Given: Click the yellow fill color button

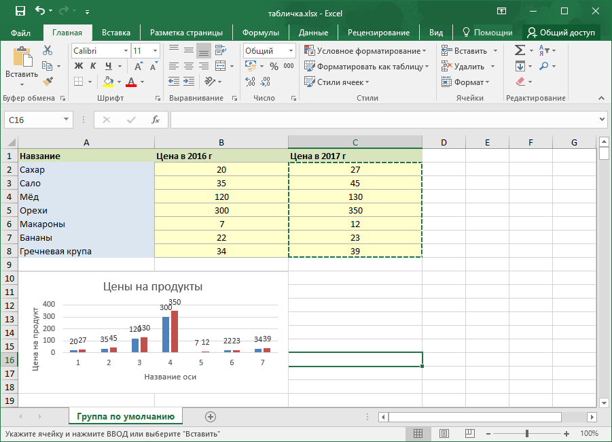Looking at the screenshot, I should [x=108, y=82].
